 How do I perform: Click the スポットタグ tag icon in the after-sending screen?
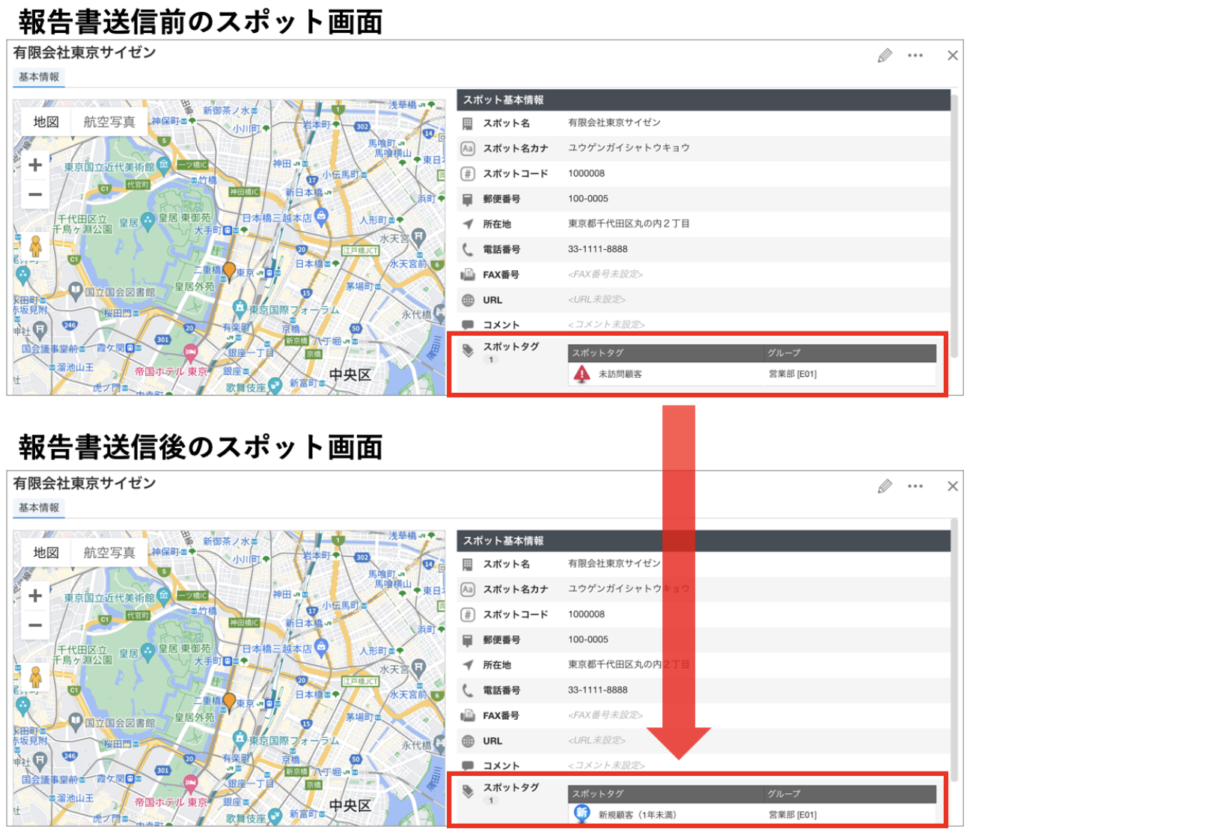click(x=468, y=791)
